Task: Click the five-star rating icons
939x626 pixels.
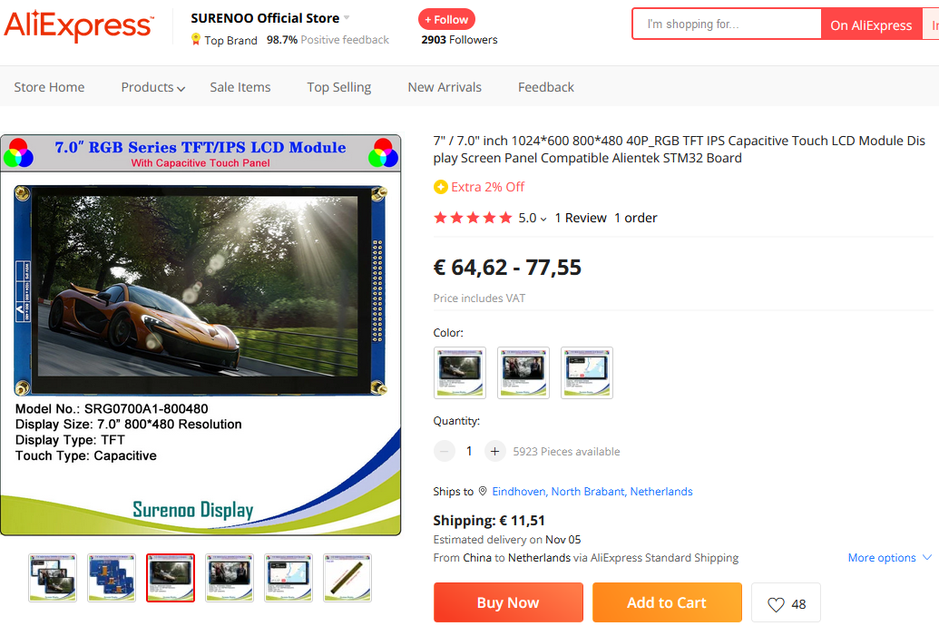Action: [x=473, y=218]
